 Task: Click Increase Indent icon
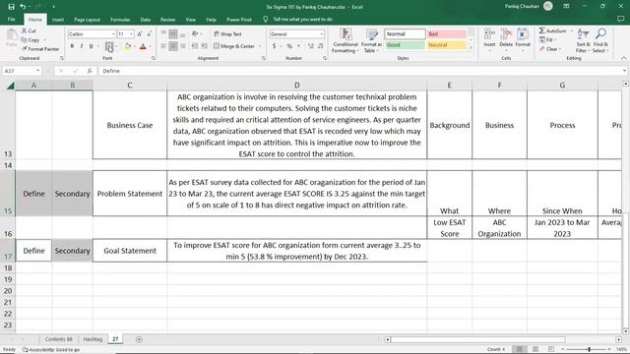click(204, 46)
